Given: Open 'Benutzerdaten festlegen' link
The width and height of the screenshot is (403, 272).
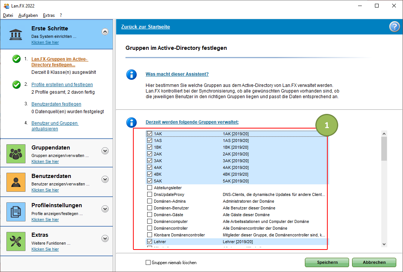Looking at the screenshot, I should [56, 104].
